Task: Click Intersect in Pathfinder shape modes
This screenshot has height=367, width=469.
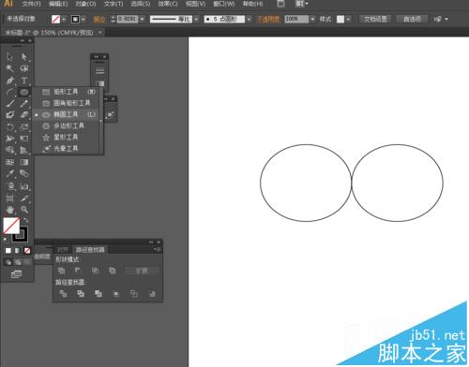Action: click(95, 271)
